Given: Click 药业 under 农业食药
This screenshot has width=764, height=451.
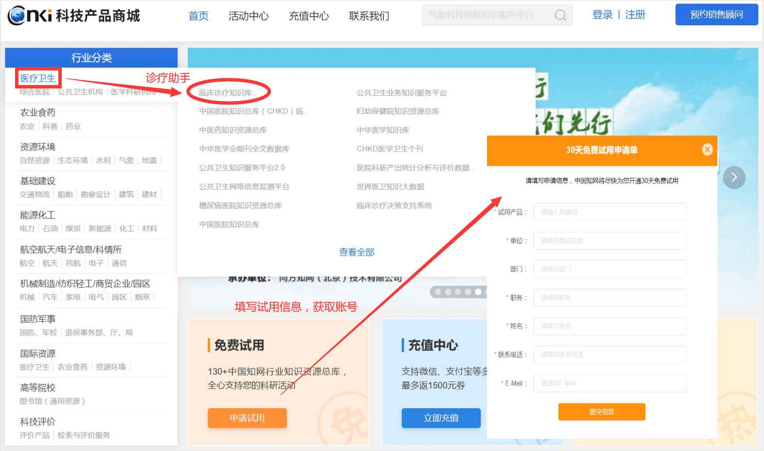Looking at the screenshot, I should [x=73, y=126].
